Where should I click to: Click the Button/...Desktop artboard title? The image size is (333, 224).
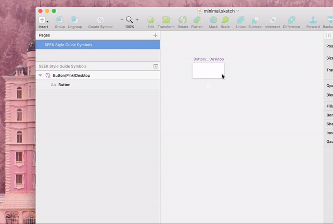[208, 59]
